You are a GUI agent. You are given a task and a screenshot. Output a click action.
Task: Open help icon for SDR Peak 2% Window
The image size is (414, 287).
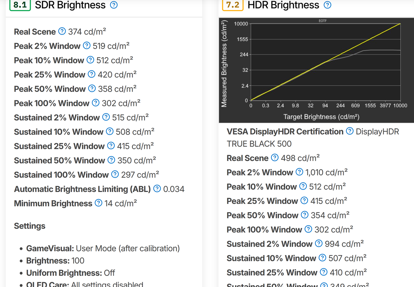coord(87,46)
